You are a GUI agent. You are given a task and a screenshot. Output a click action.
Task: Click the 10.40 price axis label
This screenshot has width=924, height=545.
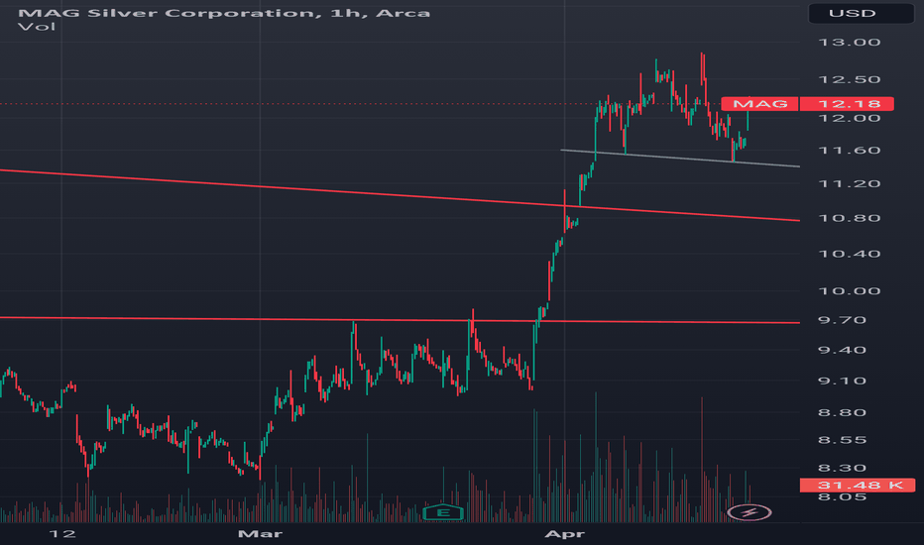850,254
